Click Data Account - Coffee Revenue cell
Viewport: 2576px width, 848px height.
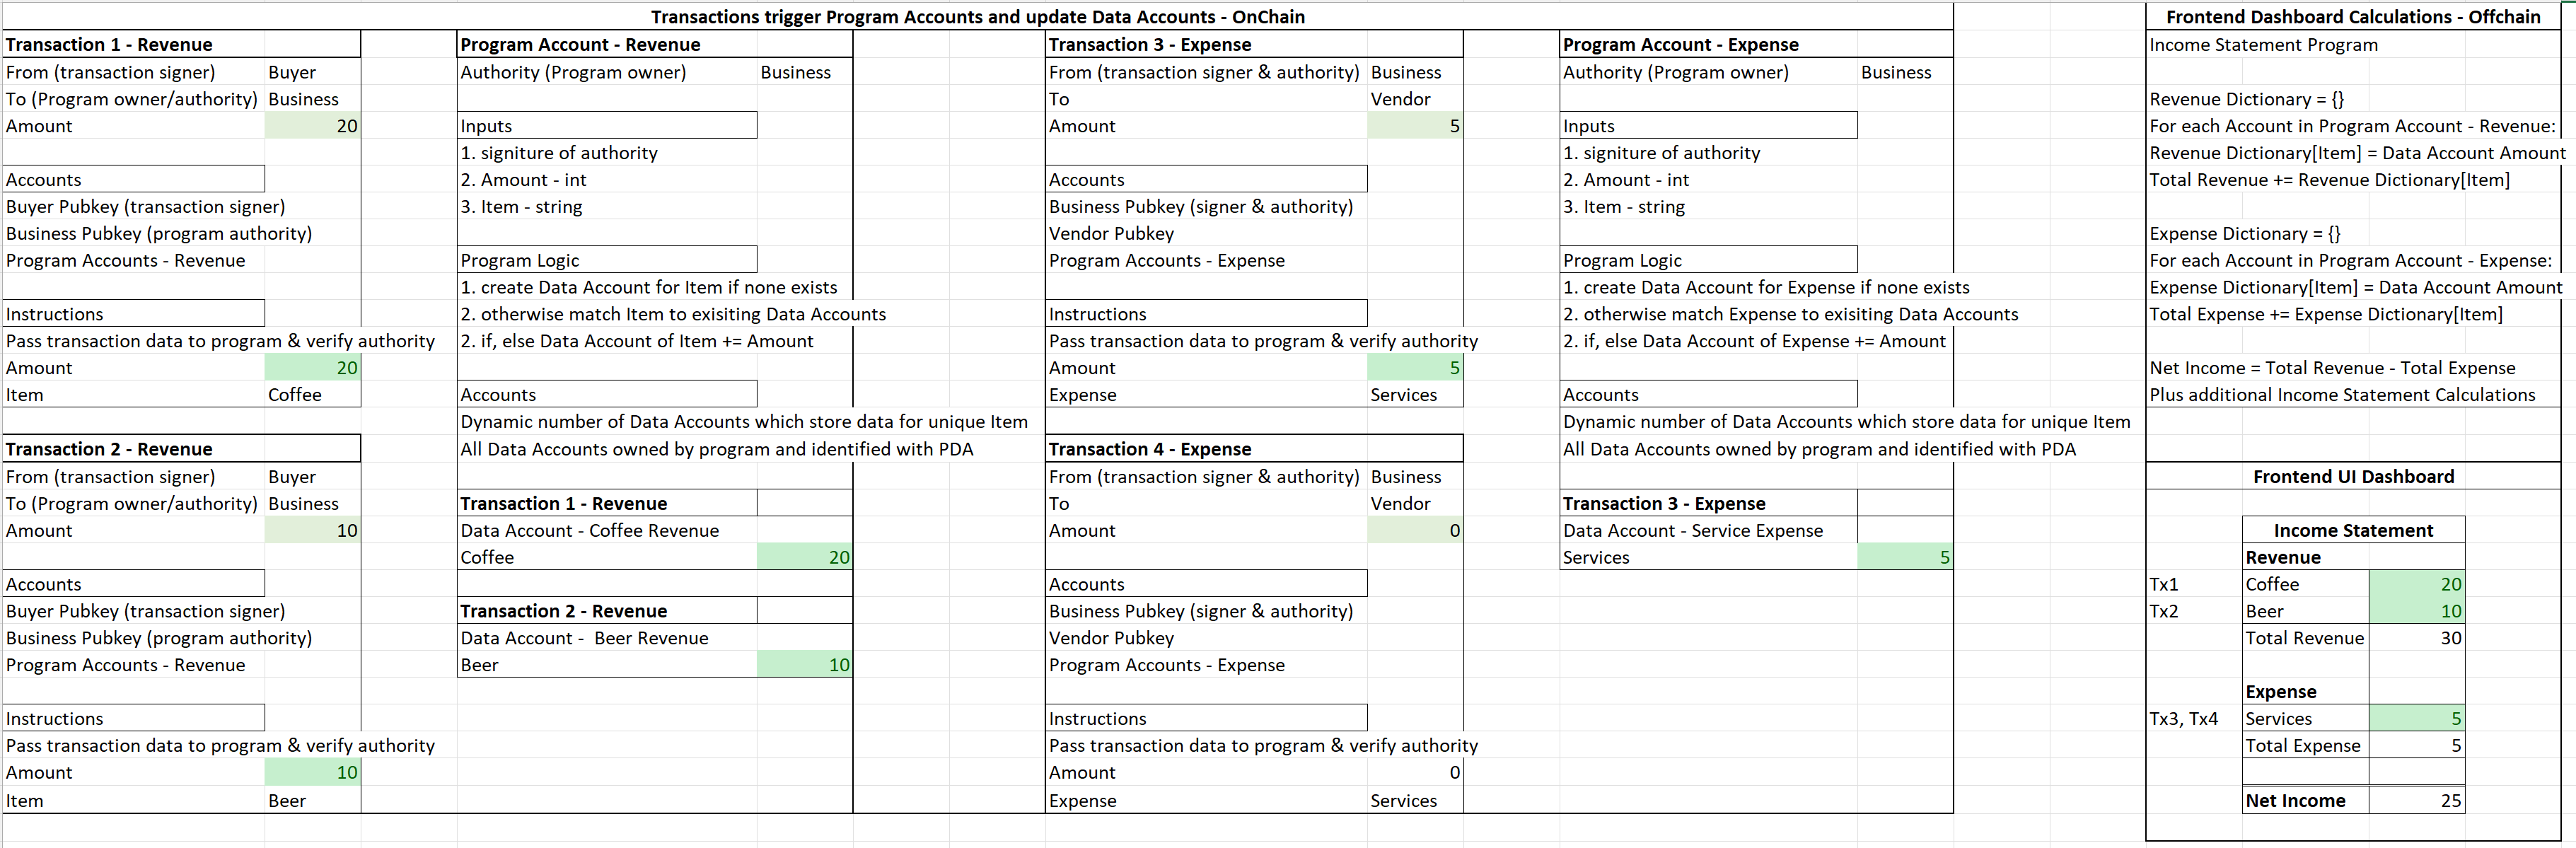pyautogui.click(x=590, y=531)
